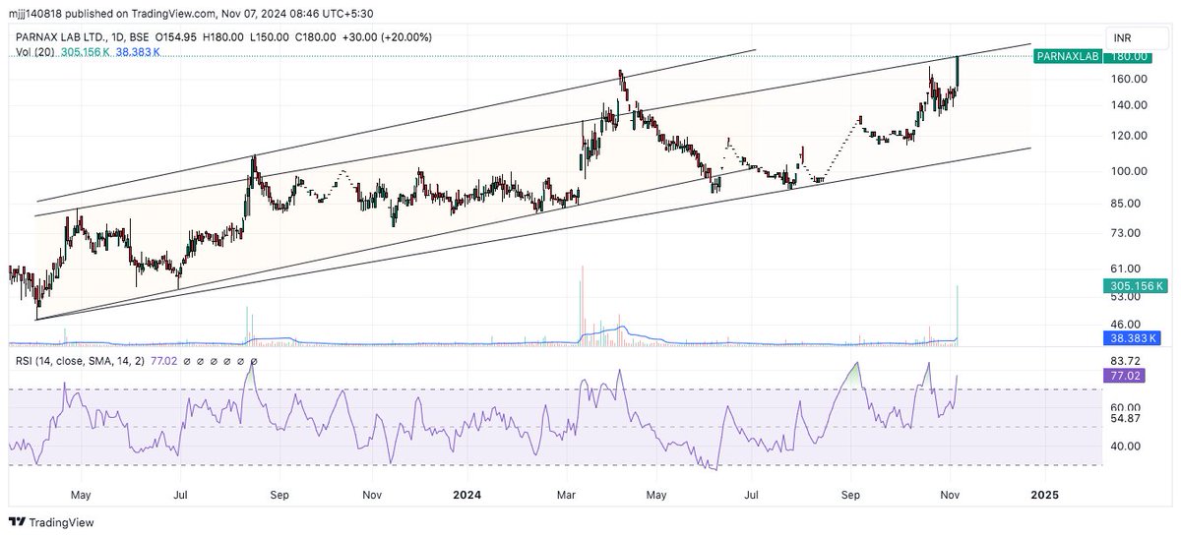Click the 160.00 price axis label

(1130, 79)
